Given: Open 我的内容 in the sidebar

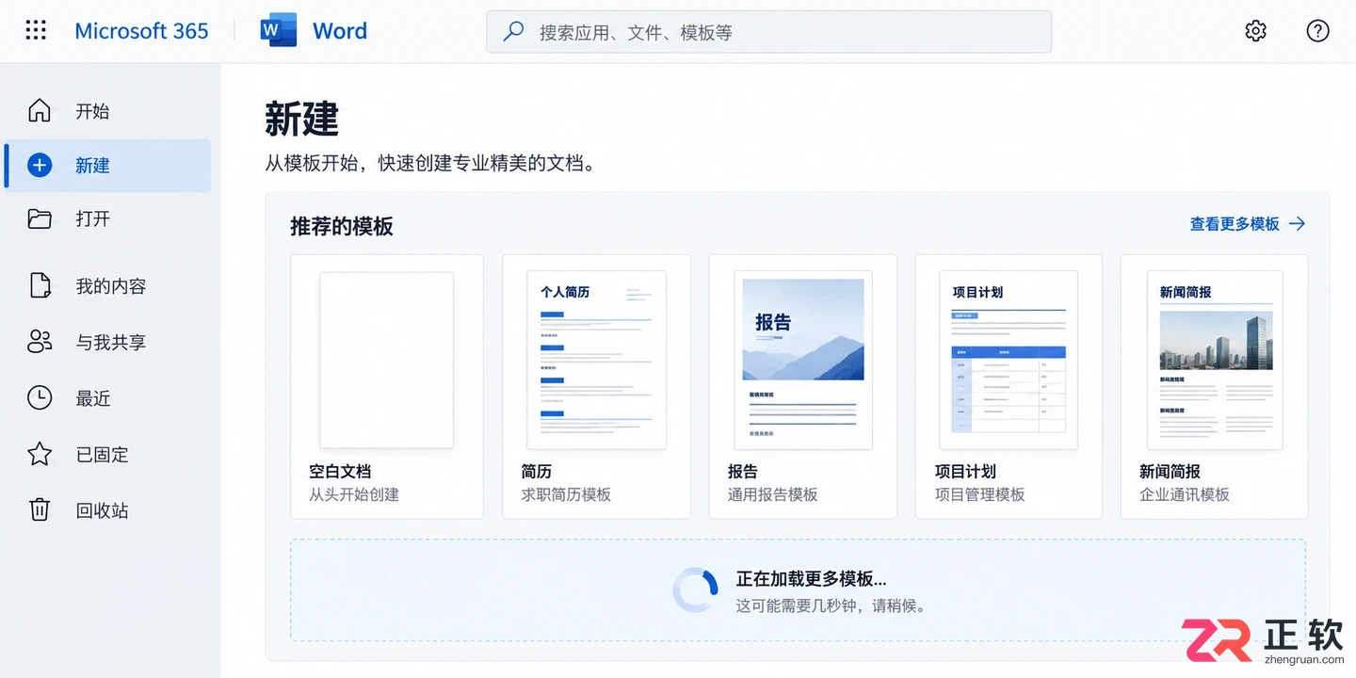Looking at the screenshot, I should click(110, 286).
